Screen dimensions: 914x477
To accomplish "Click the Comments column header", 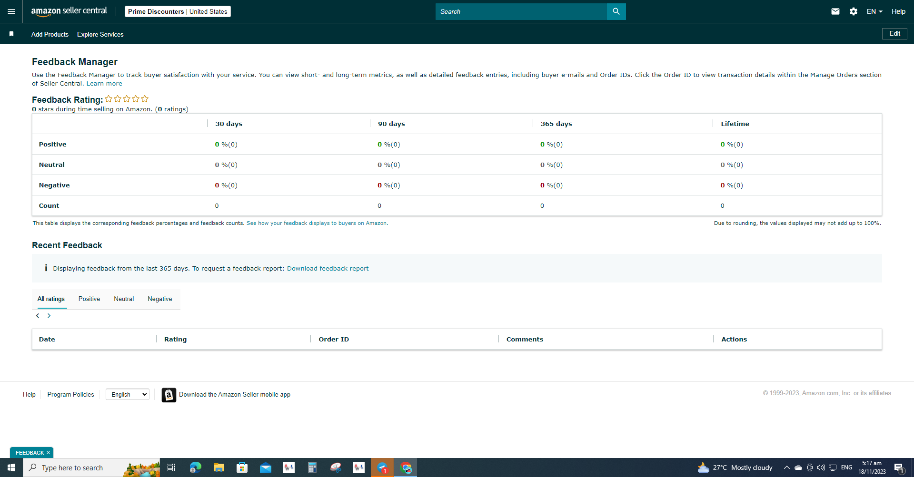I will coord(525,339).
